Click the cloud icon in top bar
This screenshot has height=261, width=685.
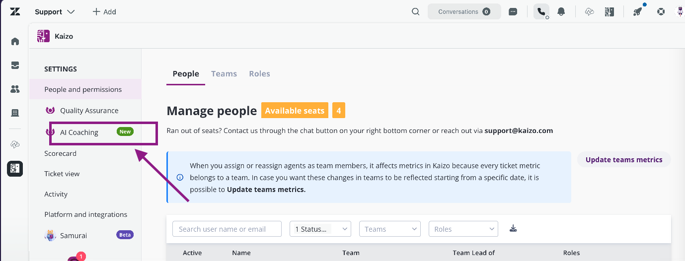[x=590, y=11]
